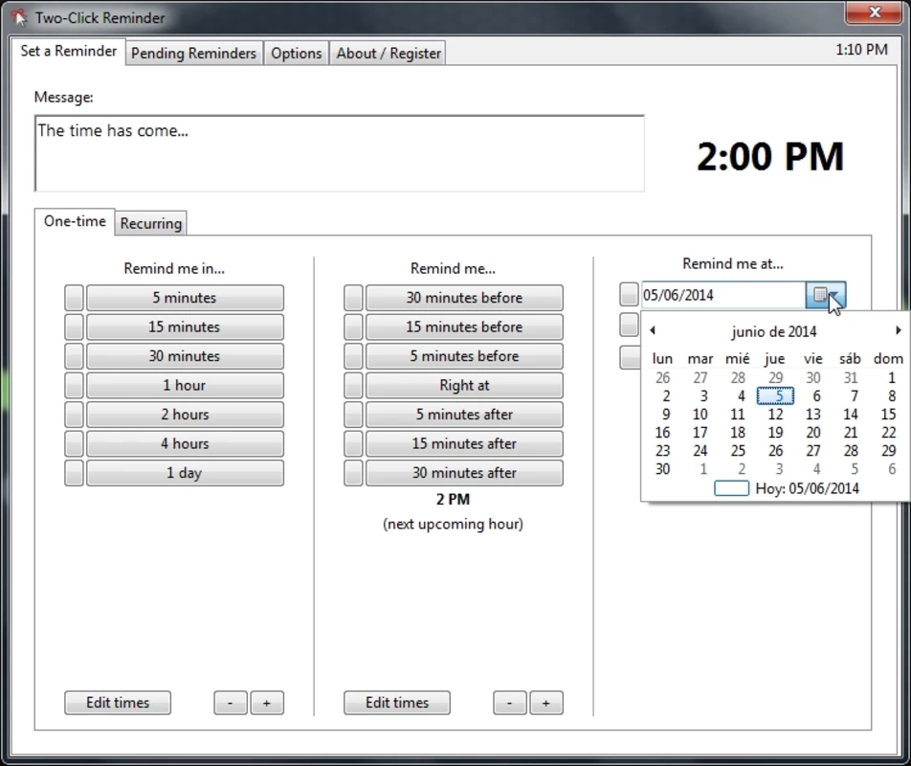Go to next month in calendar
The image size is (911, 766).
(899, 330)
